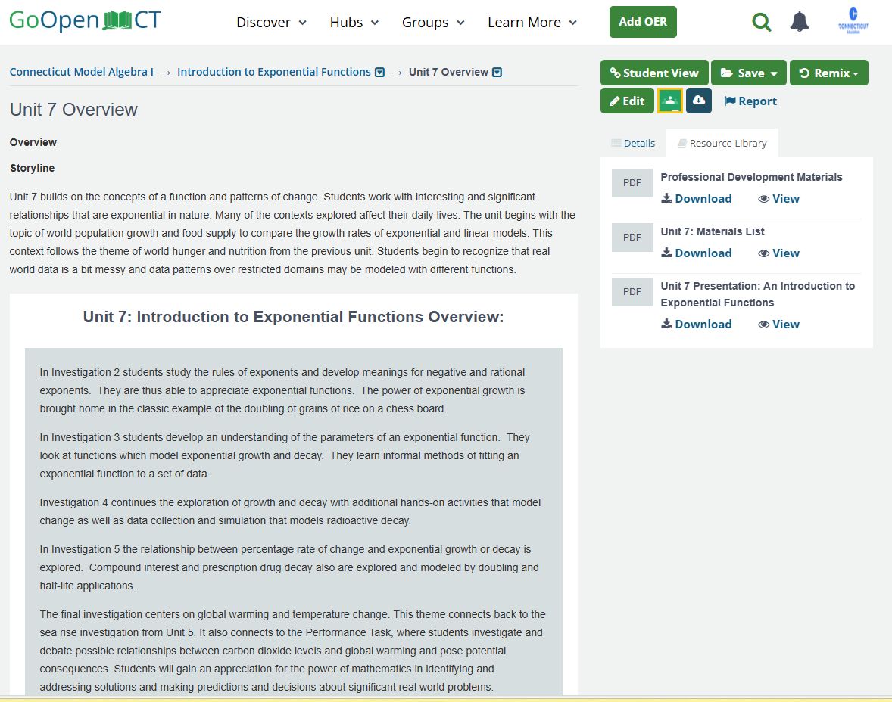Click PDF icon for Unit 7: Materials List
The height and width of the screenshot is (702, 892).
[x=632, y=238]
